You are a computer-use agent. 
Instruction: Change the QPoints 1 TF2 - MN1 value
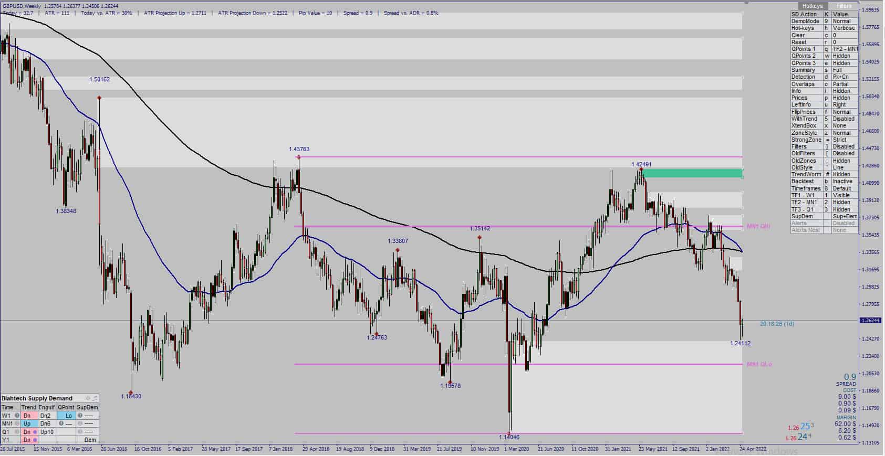[845, 49]
